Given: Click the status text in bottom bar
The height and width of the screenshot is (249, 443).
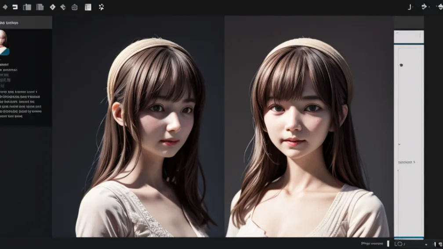Looking at the screenshot, I should (371, 243).
